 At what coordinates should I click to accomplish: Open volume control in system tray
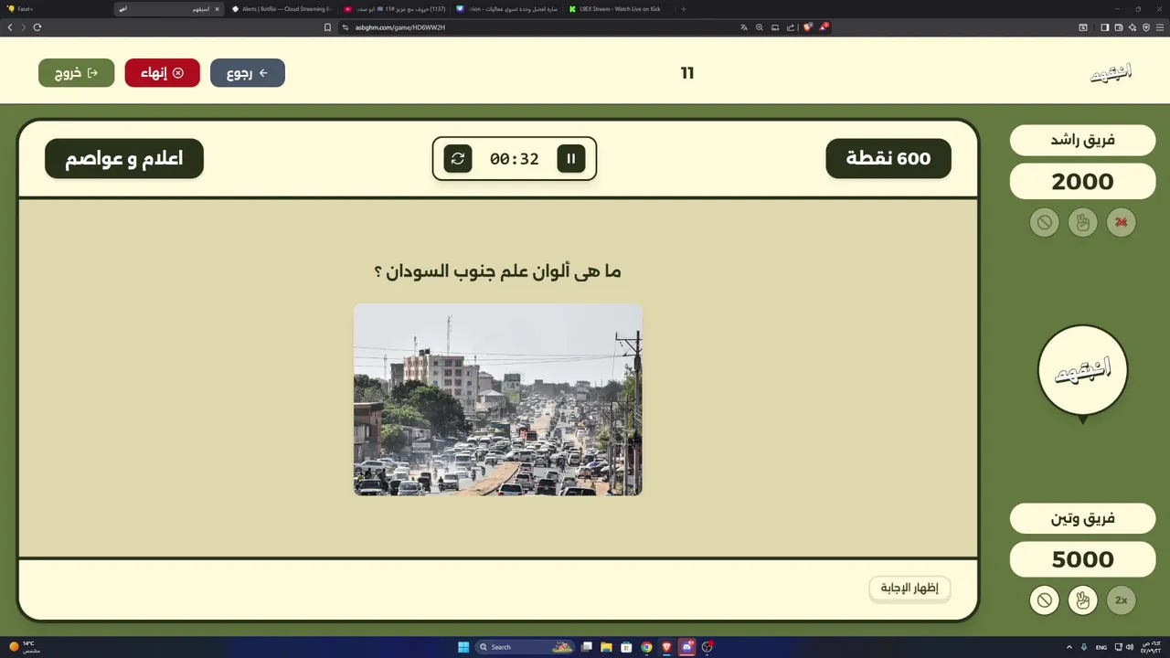click(1130, 647)
